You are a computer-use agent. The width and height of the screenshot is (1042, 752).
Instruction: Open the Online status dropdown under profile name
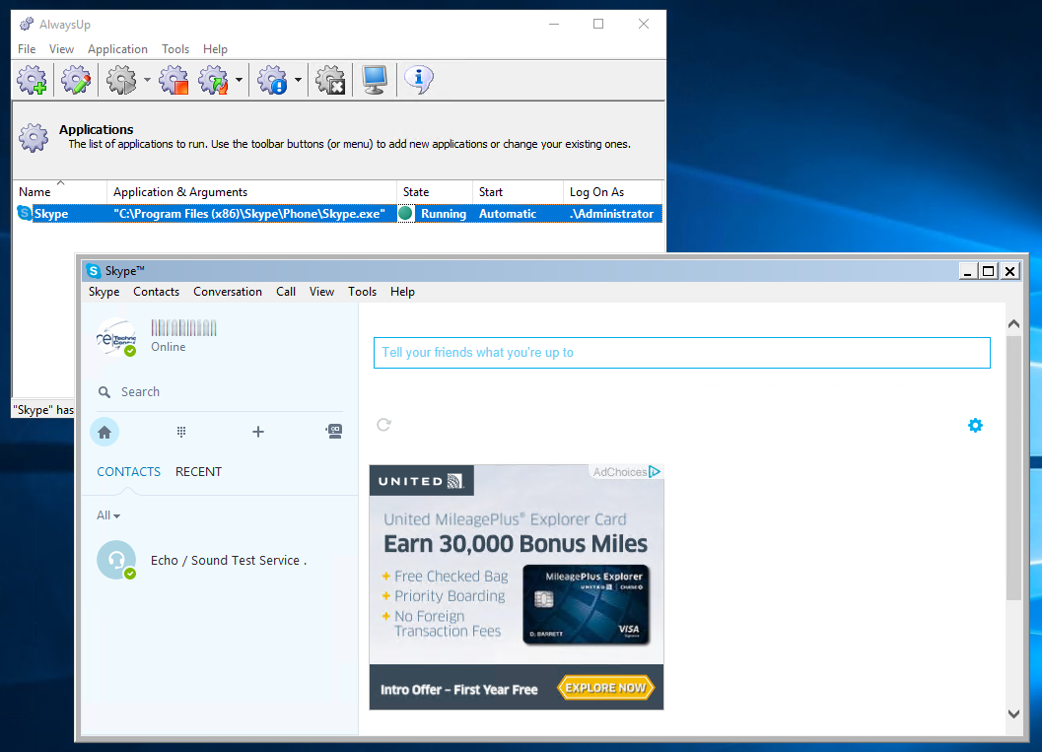pyautogui.click(x=169, y=347)
